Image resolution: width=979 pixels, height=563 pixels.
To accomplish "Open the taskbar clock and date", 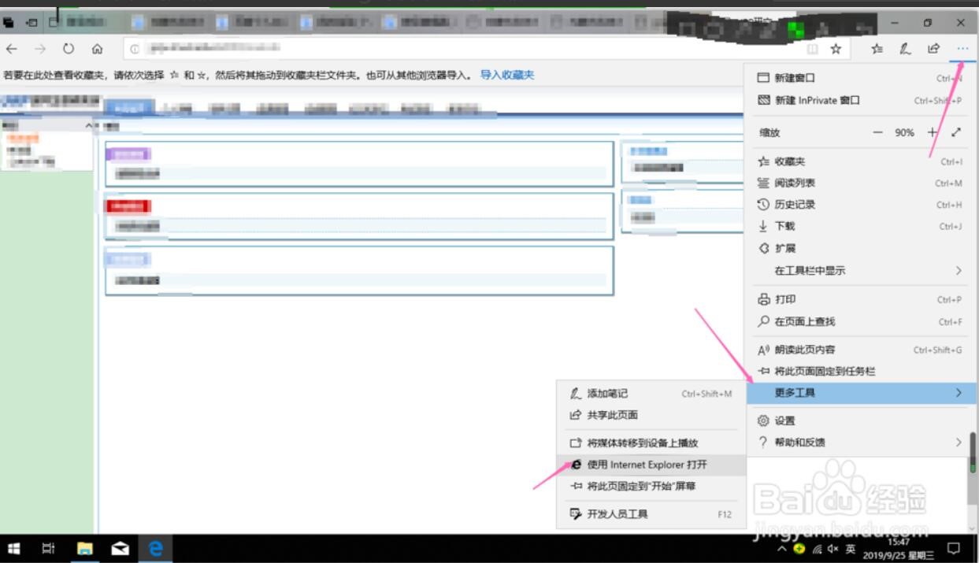I will click(897, 548).
